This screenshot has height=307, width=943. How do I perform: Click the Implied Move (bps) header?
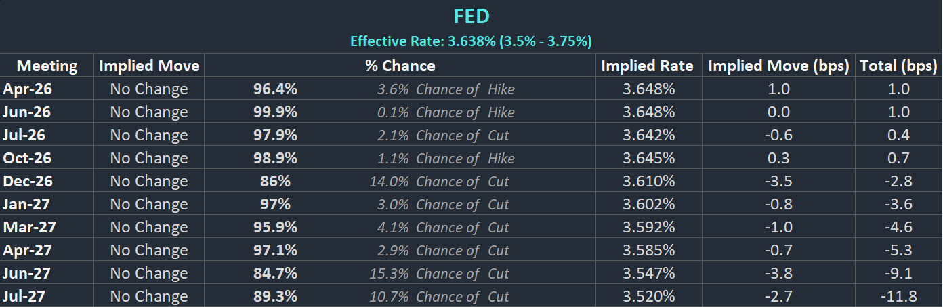pos(778,66)
